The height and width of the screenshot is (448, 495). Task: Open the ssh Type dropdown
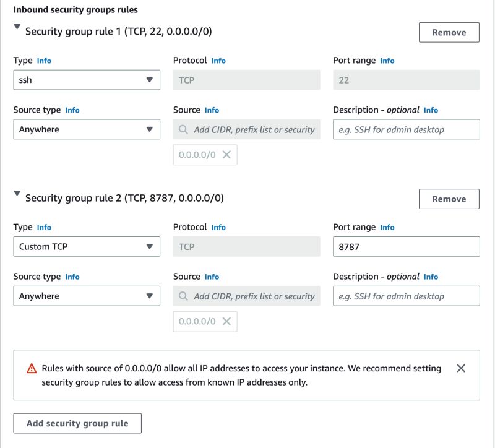pyautogui.click(x=87, y=80)
